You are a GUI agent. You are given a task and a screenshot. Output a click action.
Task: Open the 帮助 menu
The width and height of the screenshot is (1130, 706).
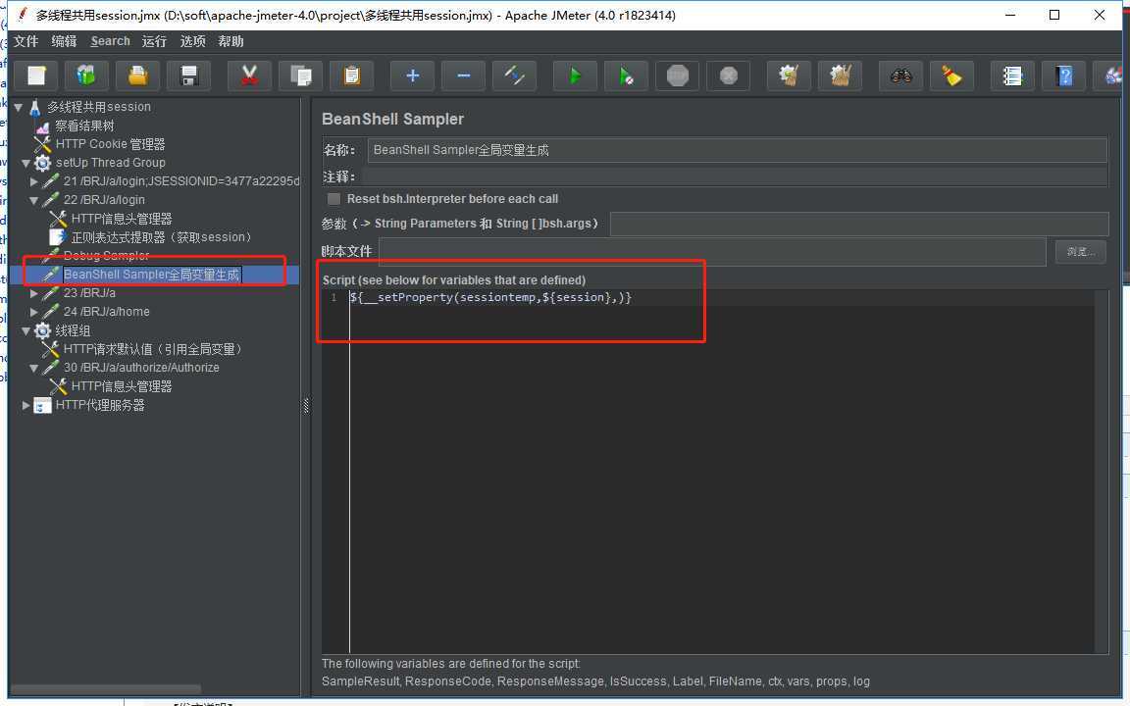231,41
